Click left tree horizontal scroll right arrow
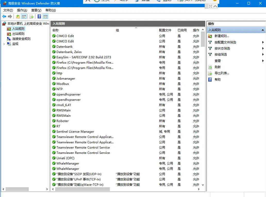 pos(47,189)
